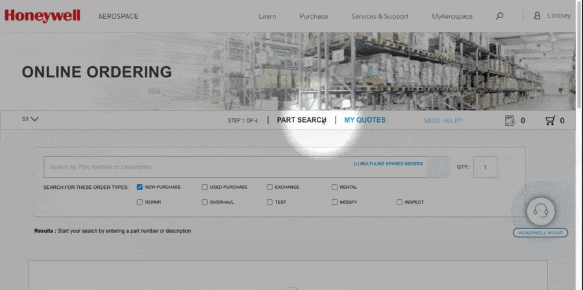This screenshot has height=290, width=583.
Task: Open the MyAerospace menu
Action: point(452,16)
